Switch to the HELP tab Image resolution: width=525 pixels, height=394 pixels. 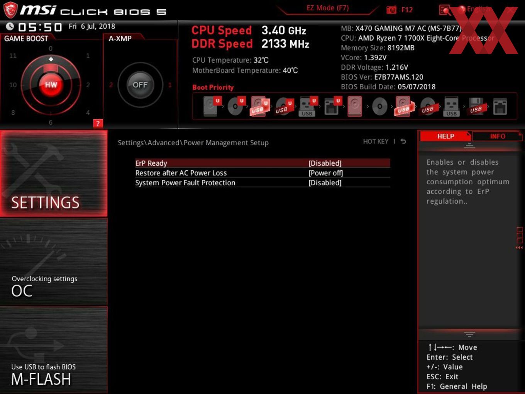coord(445,136)
